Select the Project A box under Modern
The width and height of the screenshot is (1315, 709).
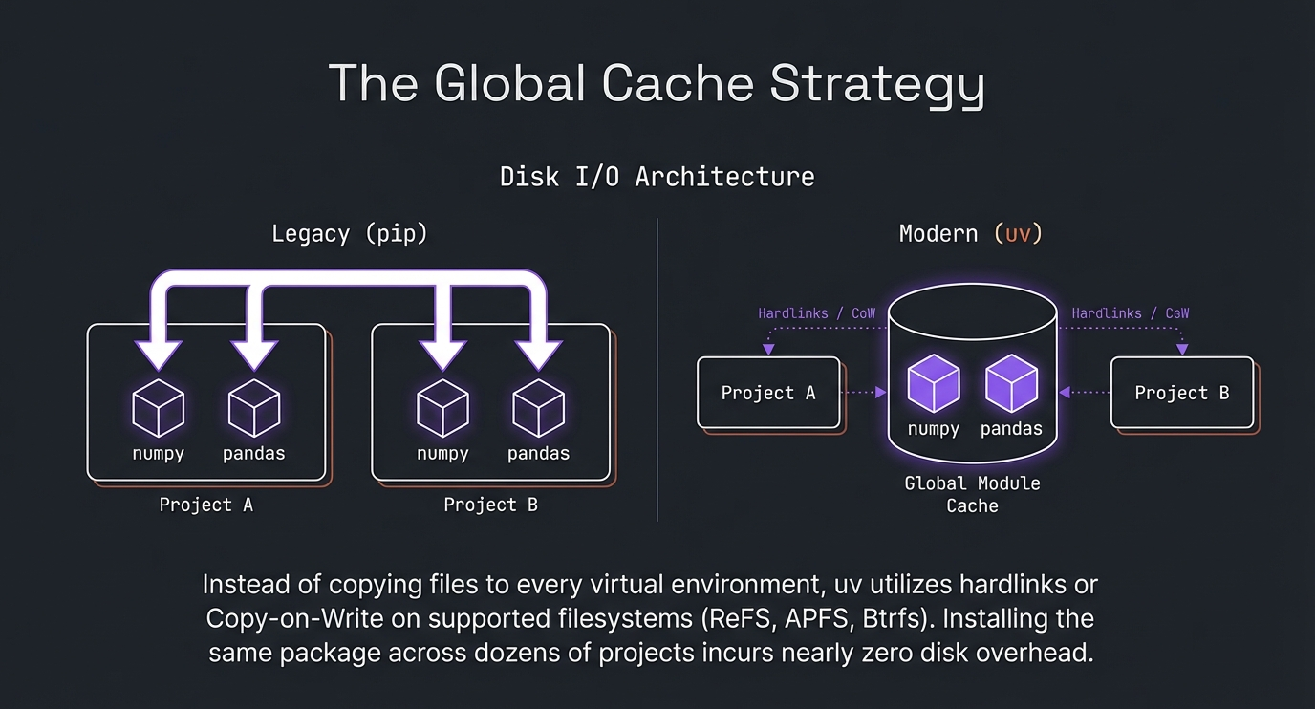pyautogui.click(x=768, y=393)
